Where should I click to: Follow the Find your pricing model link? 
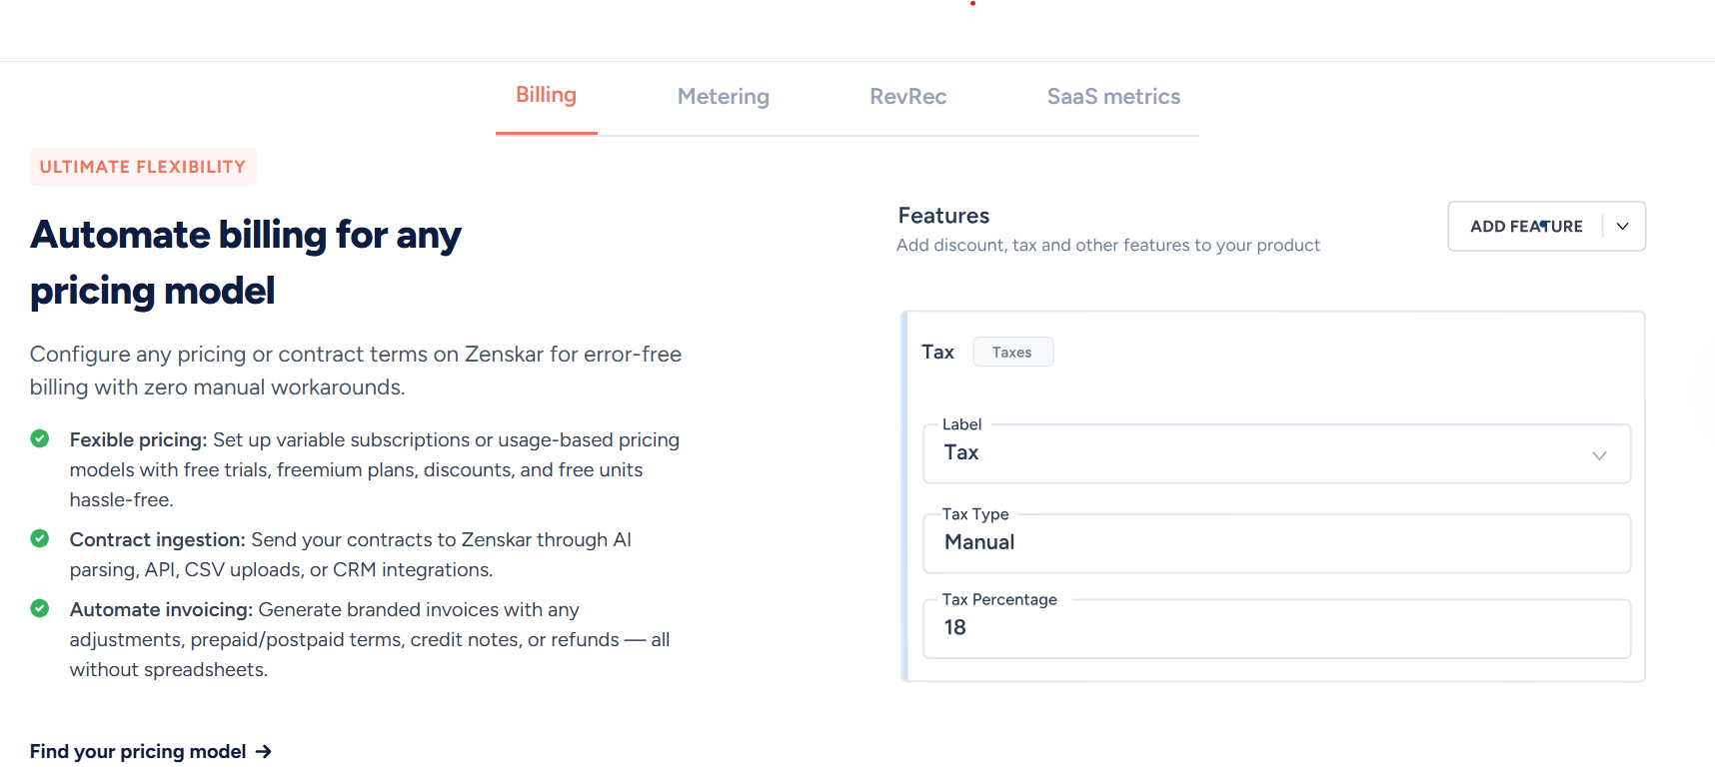point(151,751)
